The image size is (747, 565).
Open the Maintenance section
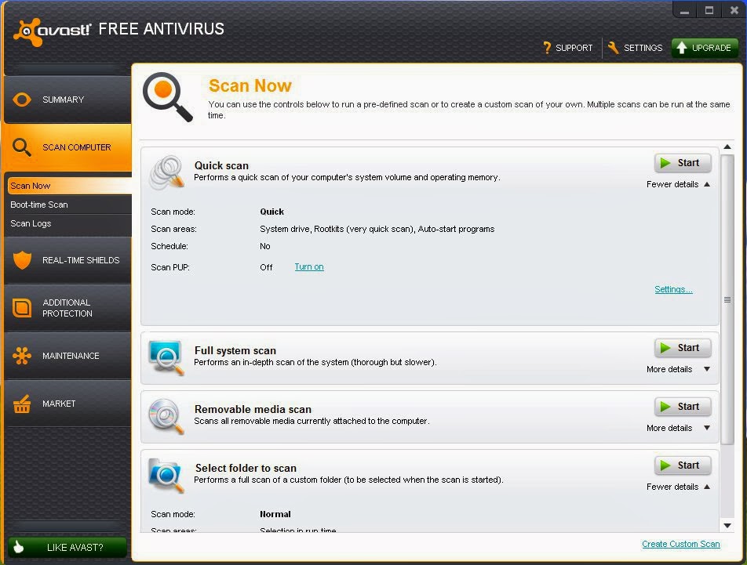point(67,355)
